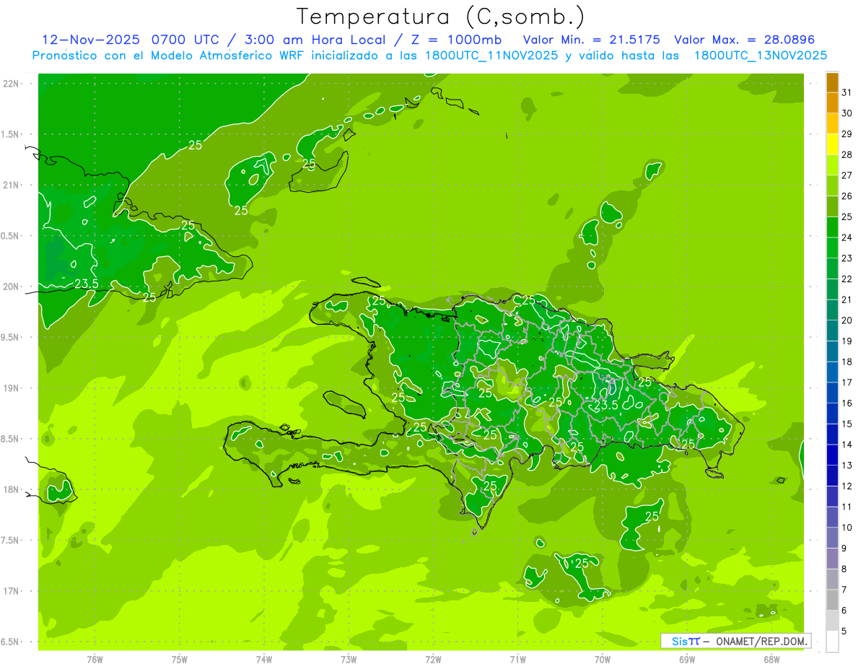866x669 pixels.
Task: Click the "22N" latitude axis label
Action: coord(10,84)
